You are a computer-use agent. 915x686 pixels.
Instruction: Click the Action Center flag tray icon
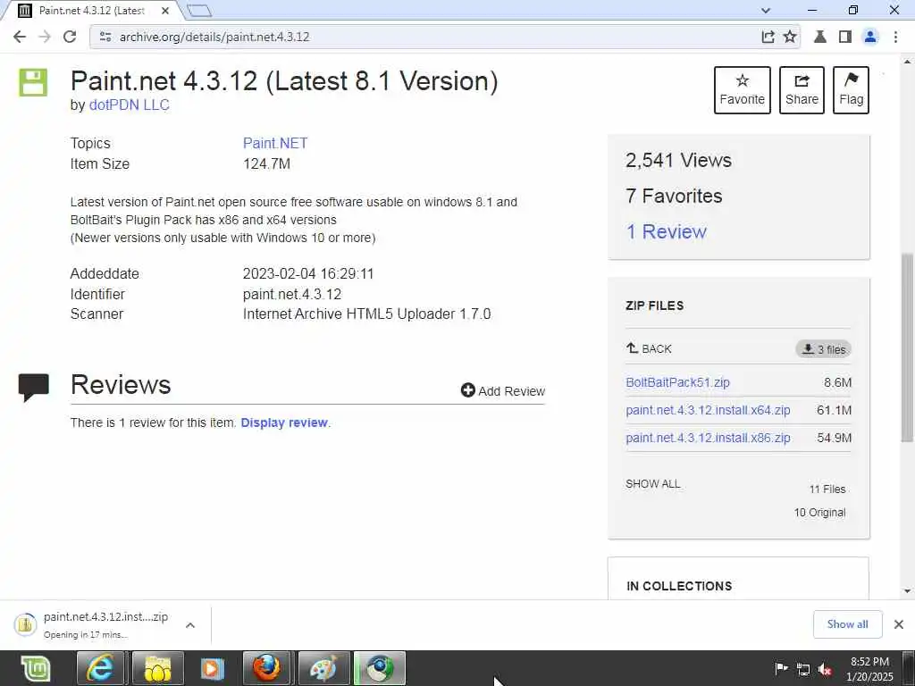click(x=780, y=669)
